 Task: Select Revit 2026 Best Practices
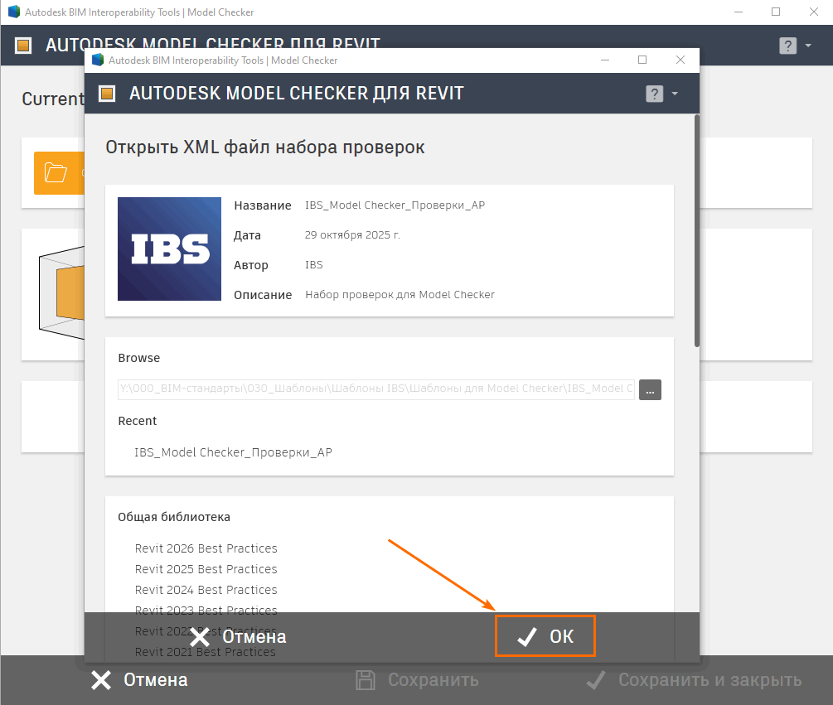pos(206,548)
